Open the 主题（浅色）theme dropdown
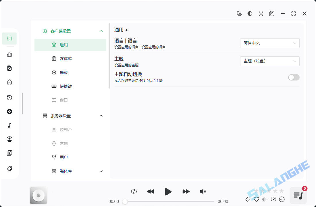 tap(269, 61)
